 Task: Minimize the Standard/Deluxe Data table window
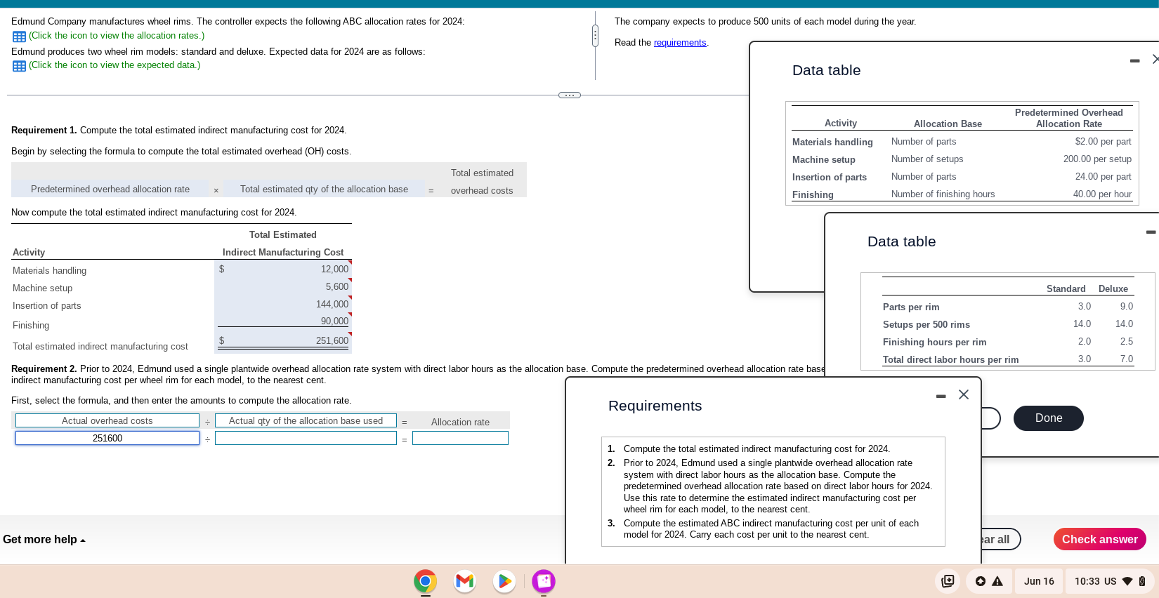(x=1151, y=232)
